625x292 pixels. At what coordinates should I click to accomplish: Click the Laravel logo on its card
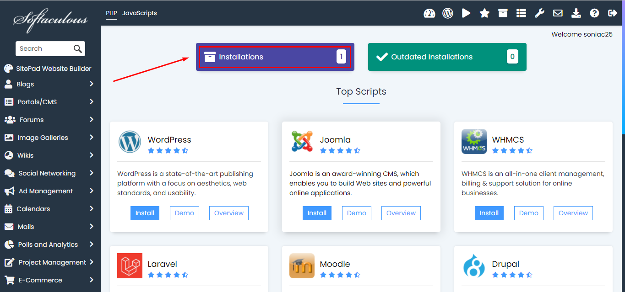130,266
